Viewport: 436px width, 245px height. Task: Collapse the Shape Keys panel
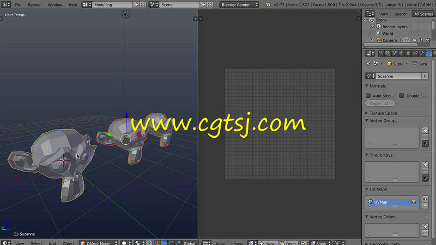366,155
